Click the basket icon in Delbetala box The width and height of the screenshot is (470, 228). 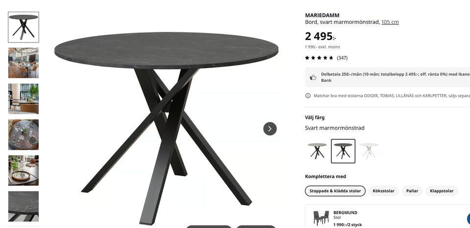(x=313, y=77)
